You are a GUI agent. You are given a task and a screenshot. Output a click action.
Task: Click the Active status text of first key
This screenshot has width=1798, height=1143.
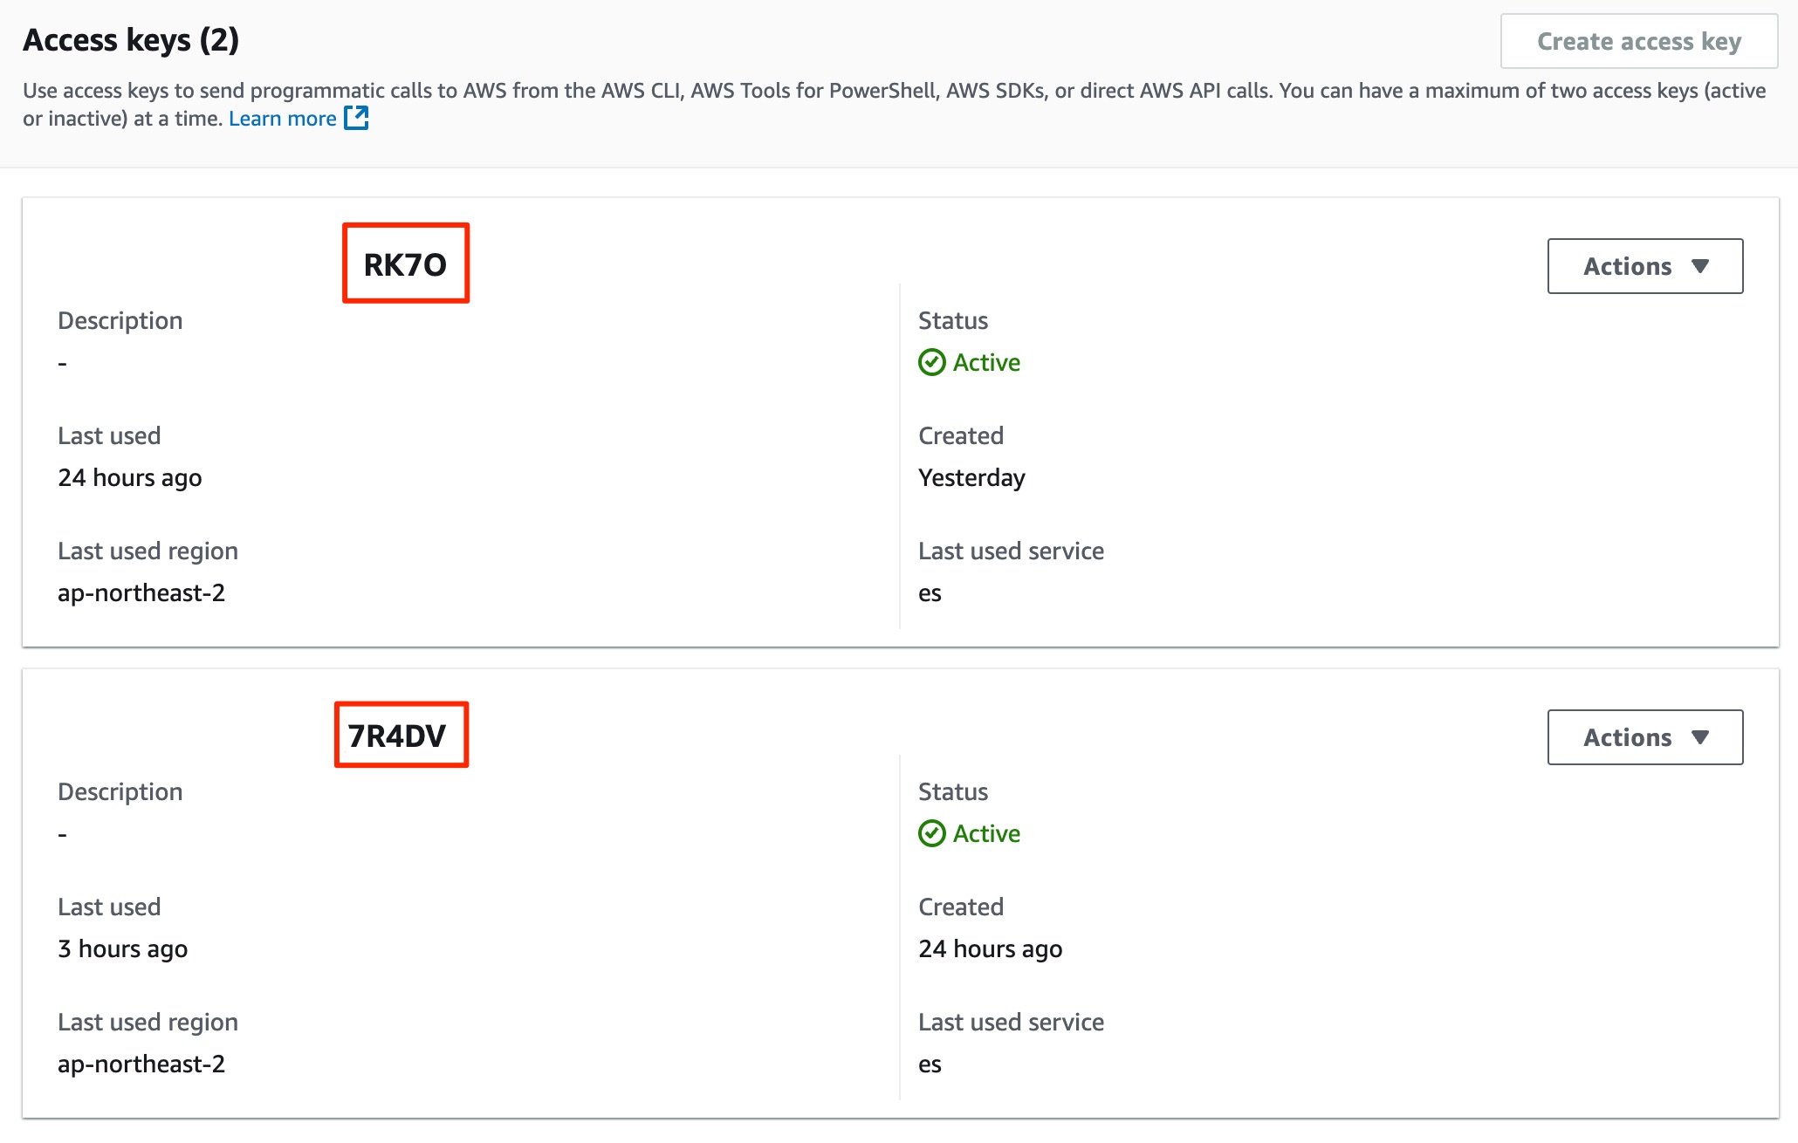[x=986, y=362]
